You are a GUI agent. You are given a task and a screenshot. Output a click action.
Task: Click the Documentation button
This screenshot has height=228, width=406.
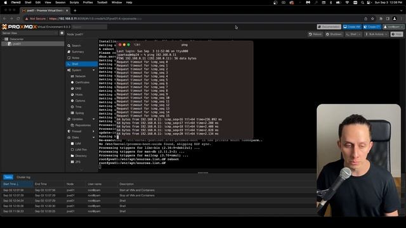[x=329, y=27]
